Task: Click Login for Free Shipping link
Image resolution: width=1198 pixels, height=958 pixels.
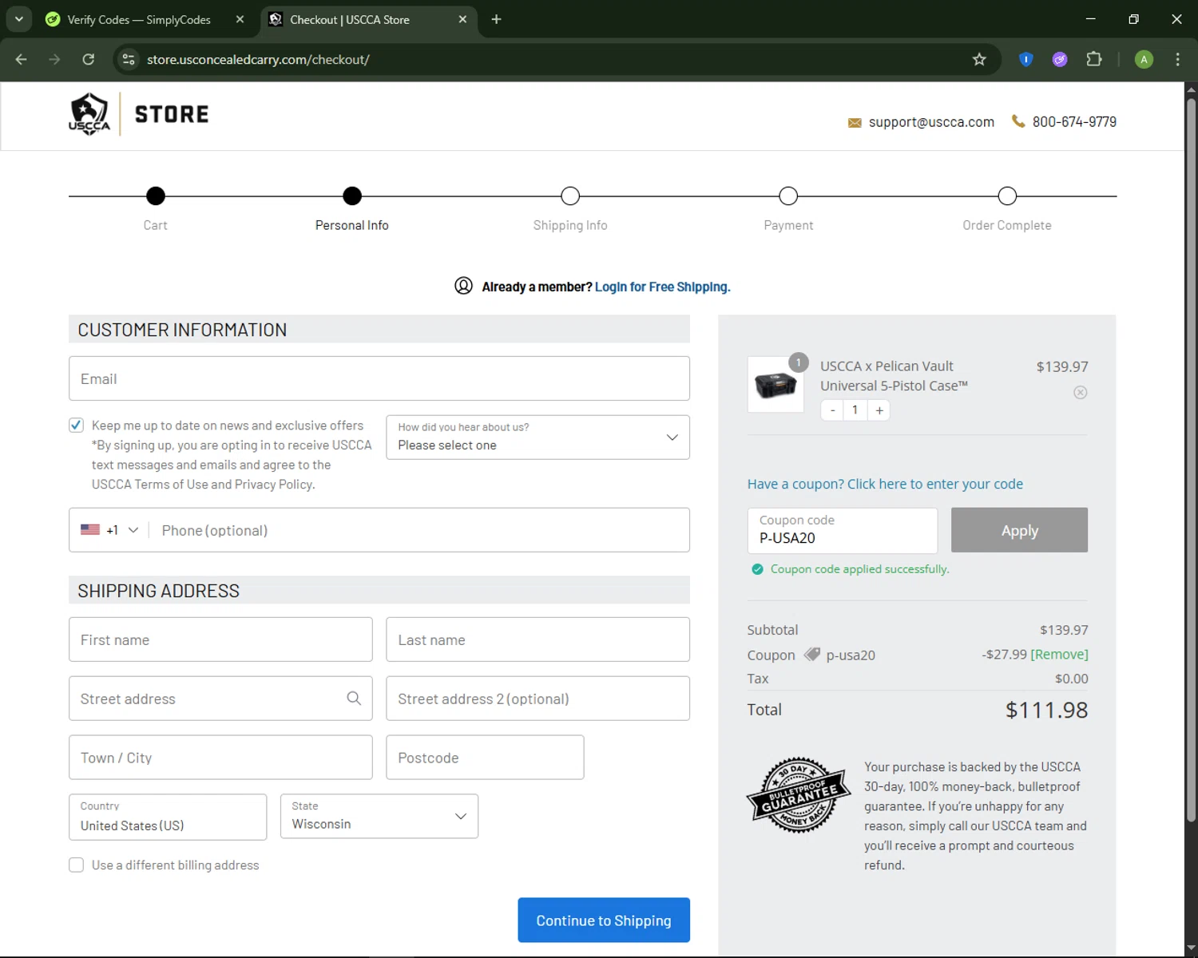Action: click(x=662, y=287)
